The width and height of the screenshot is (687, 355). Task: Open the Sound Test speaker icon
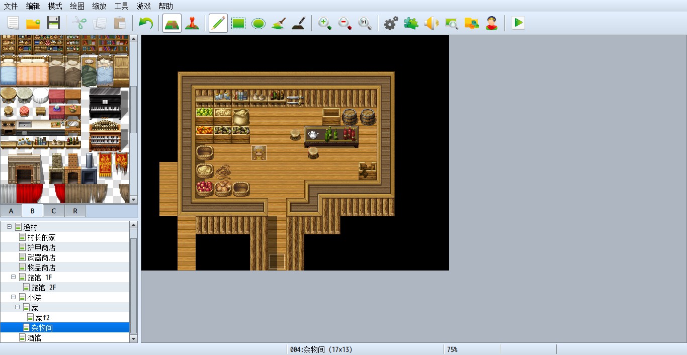click(432, 23)
